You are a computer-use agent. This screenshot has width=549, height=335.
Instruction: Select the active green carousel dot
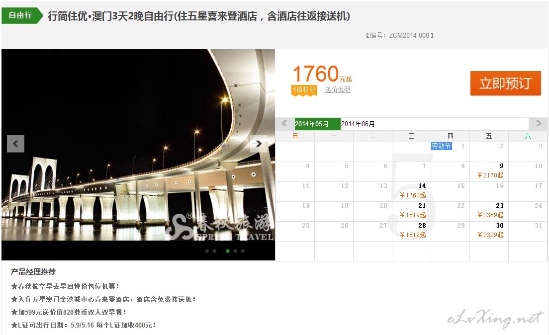(x=228, y=251)
